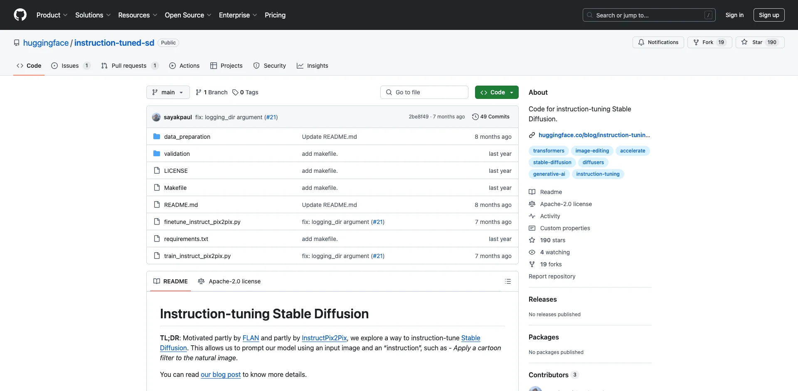Click the image-editing topic tag
The height and width of the screenshot is (391, 798).
(592, 151)
